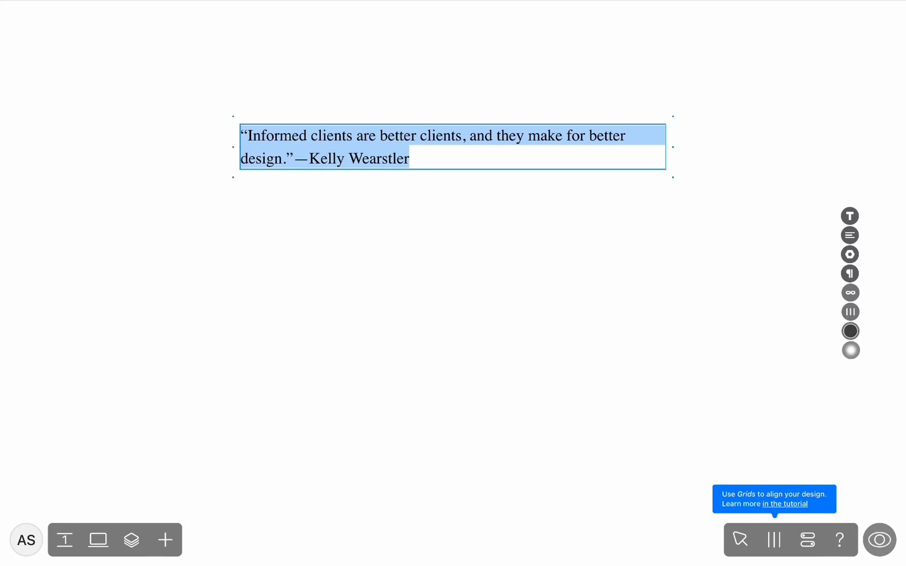Screen dimensions: 906x566
Task: Open the toggles settings icon
Action: pos(807,539)
